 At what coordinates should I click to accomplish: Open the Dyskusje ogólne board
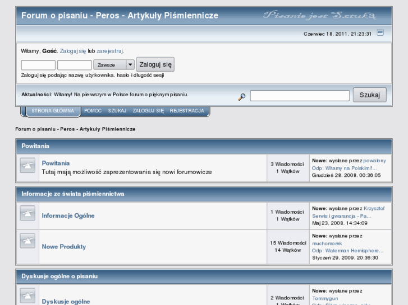point(66,302)
